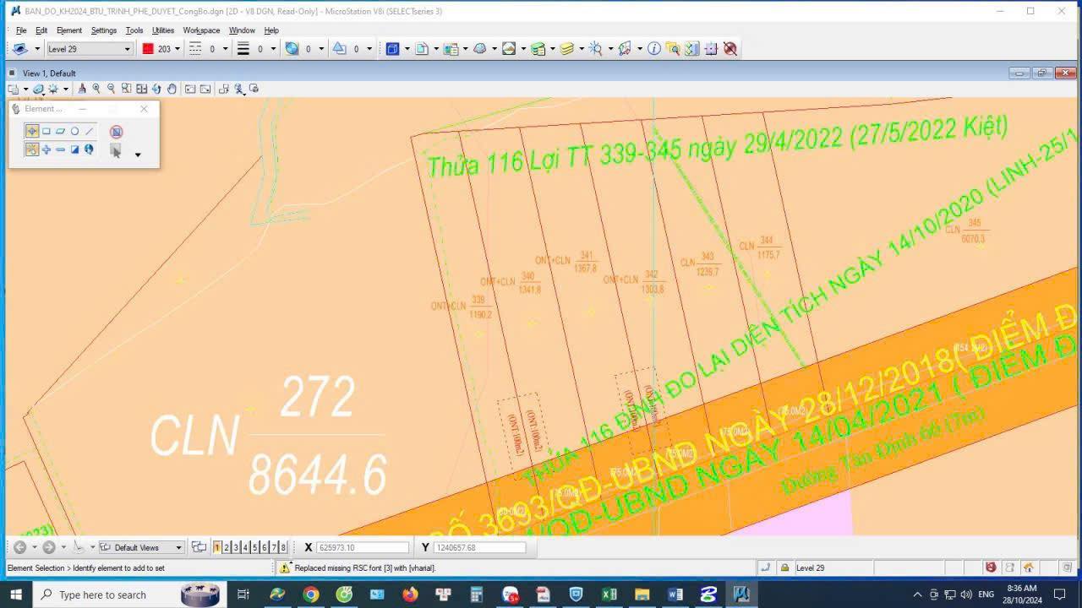Click the X coordinate input field
Screen dimensions: 1082x608
point(363,546)
